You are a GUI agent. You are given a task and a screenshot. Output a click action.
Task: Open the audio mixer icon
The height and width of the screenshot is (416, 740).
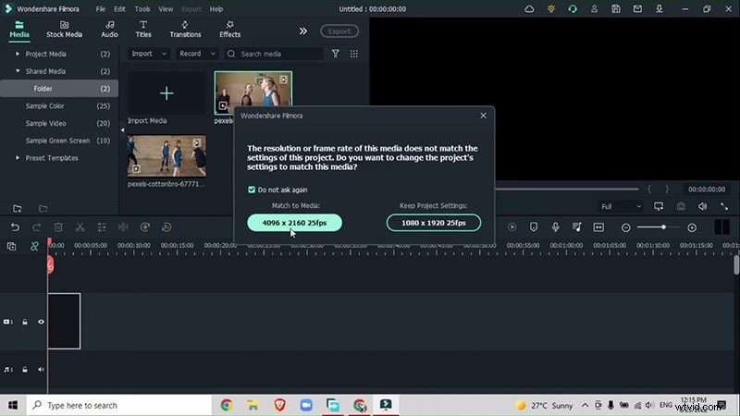pos(576,227)
